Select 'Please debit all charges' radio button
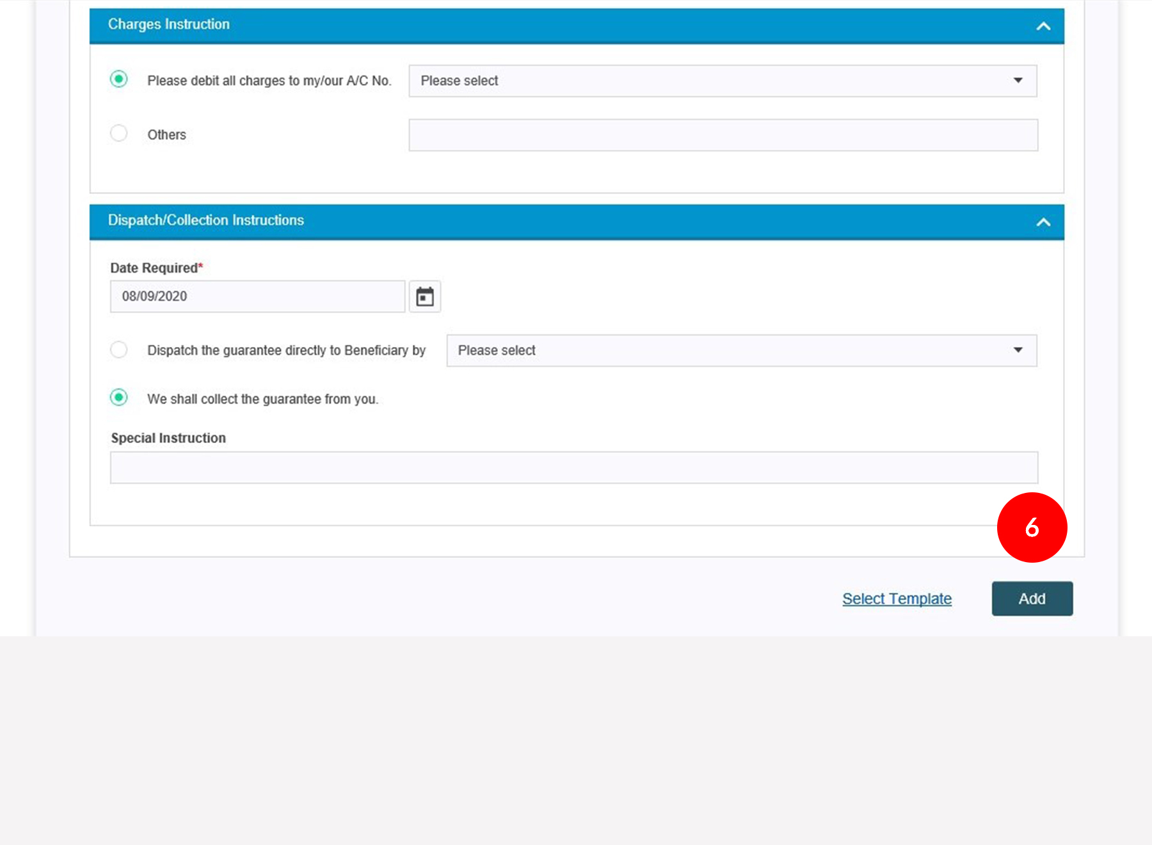 click(x=119, y=79)
